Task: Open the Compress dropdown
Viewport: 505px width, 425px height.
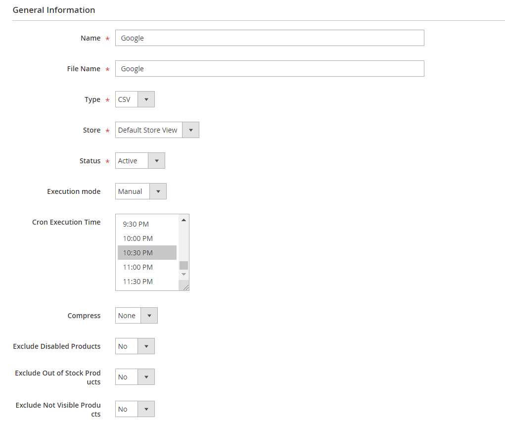Action: tap(137, 316)
